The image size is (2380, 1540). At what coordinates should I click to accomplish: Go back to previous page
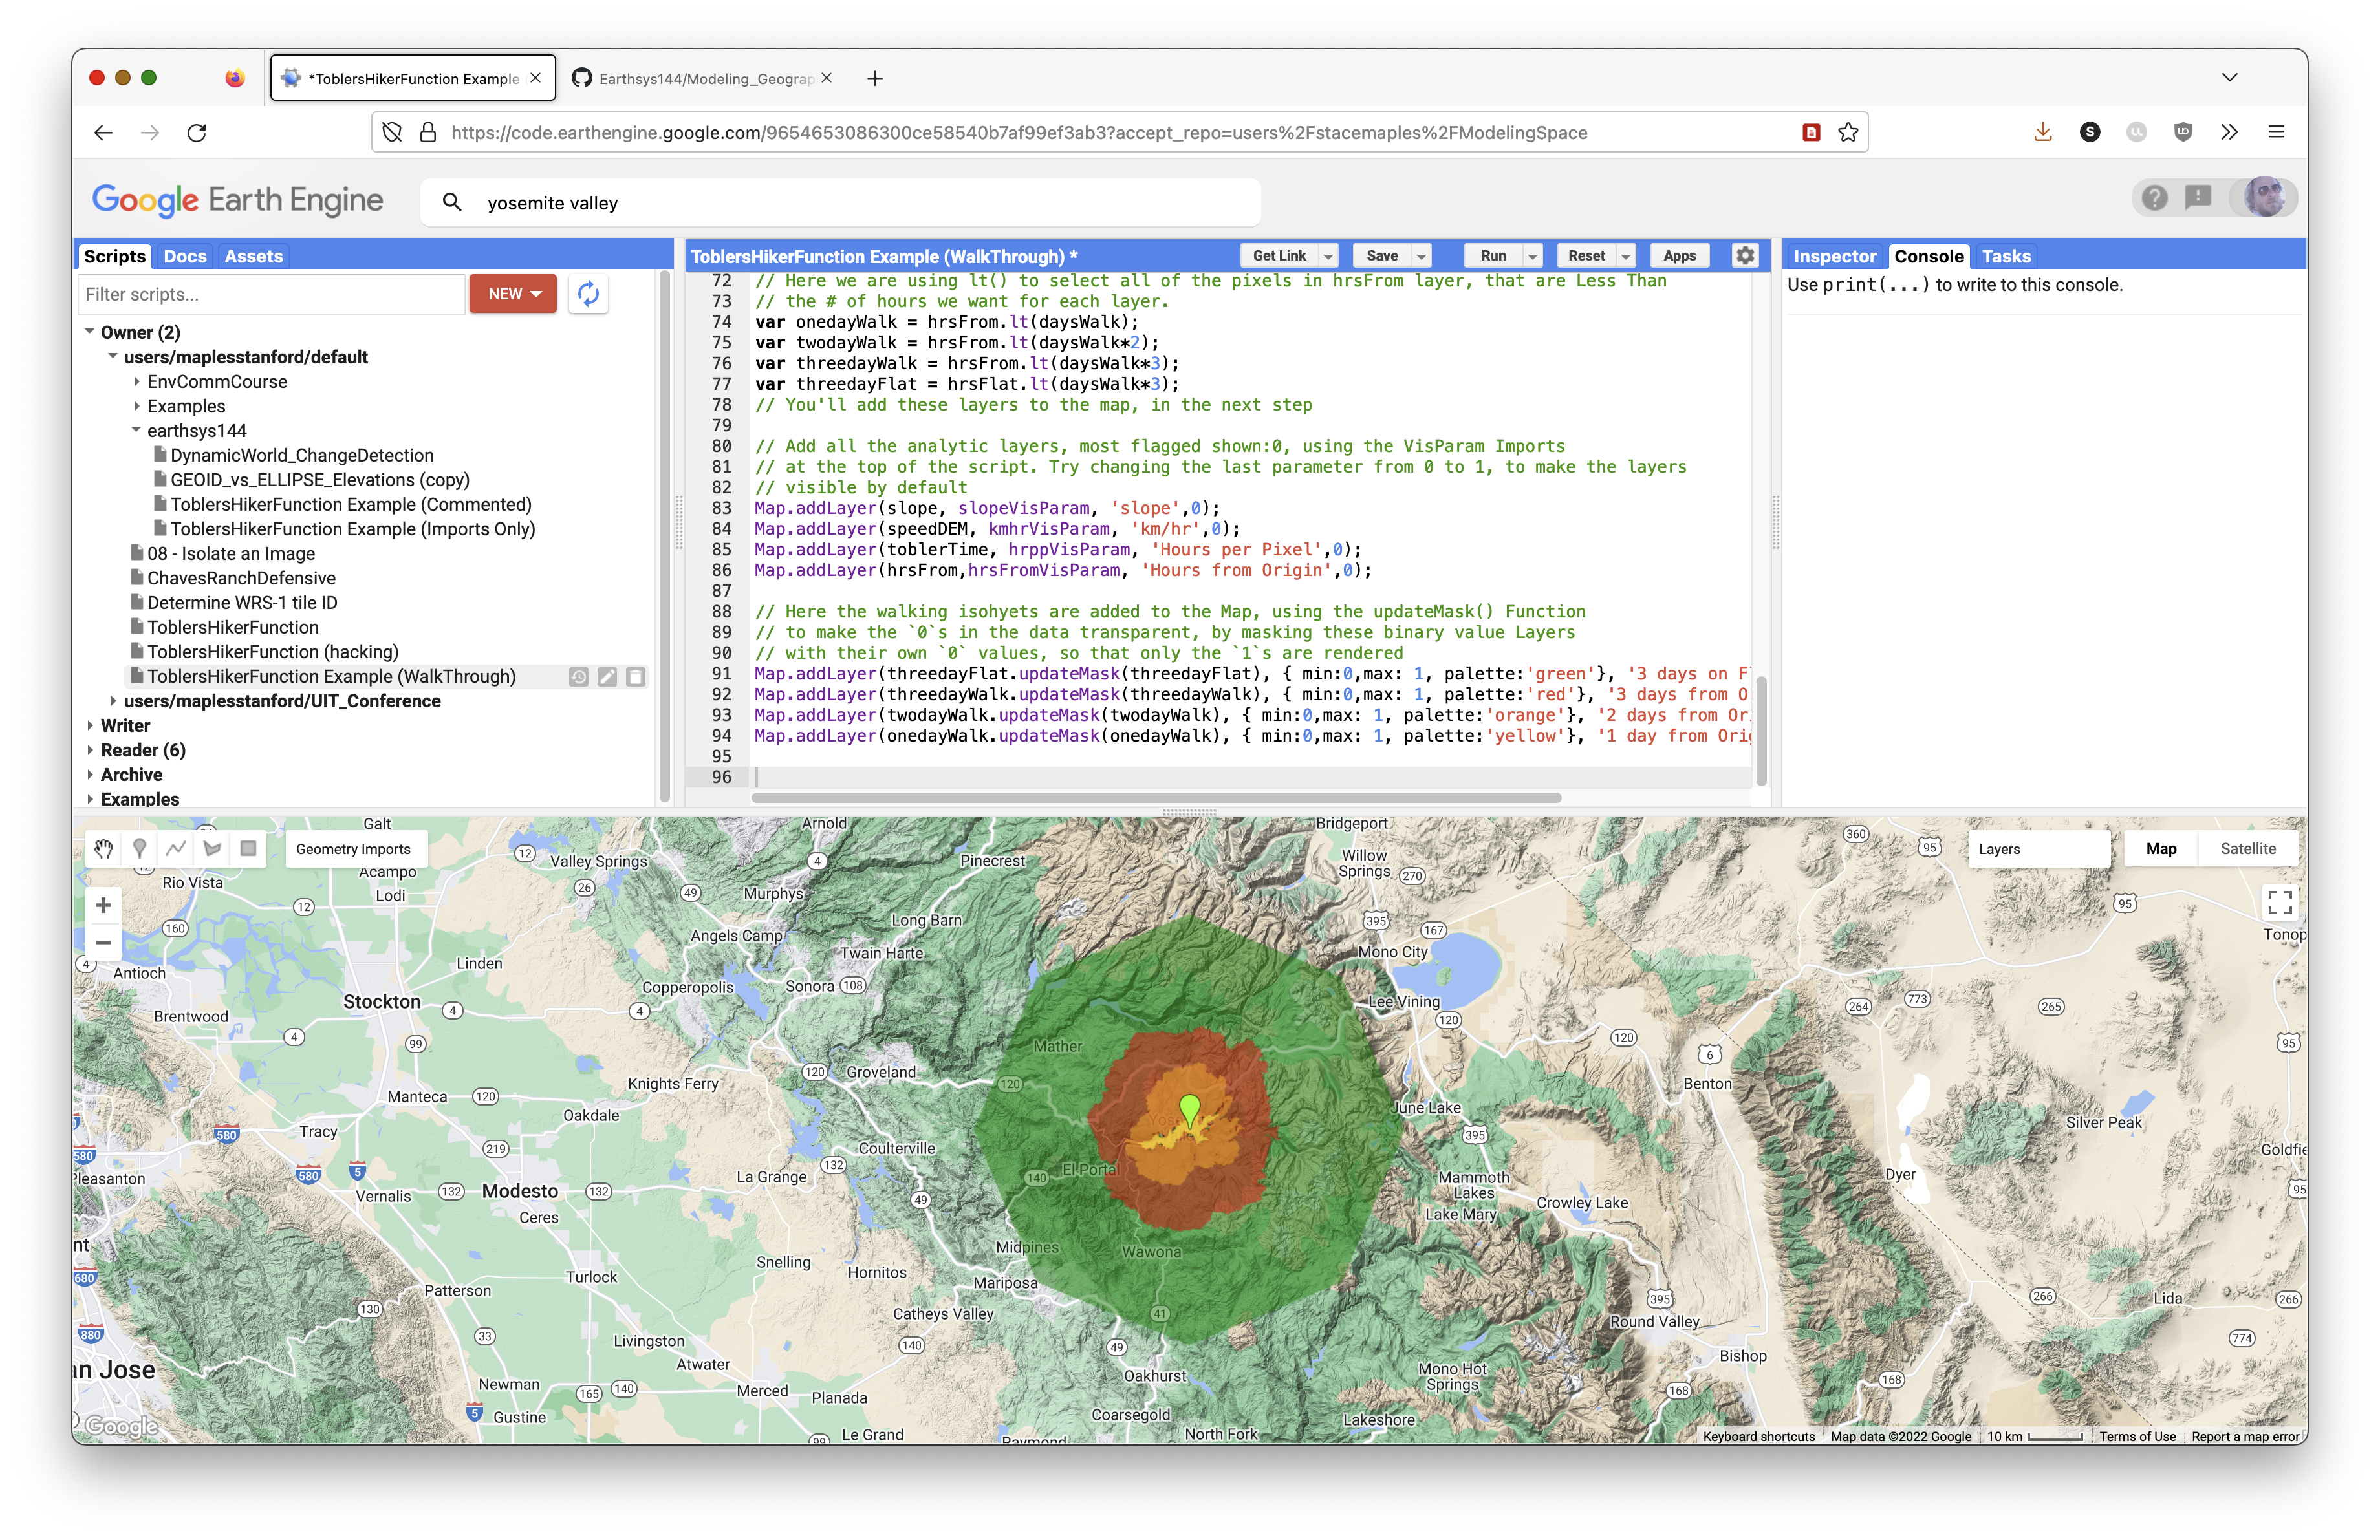[103, 132]
